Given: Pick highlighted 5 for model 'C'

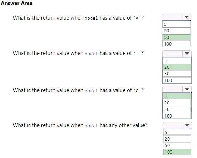Looking at the screenshot, I should point(177,96).
